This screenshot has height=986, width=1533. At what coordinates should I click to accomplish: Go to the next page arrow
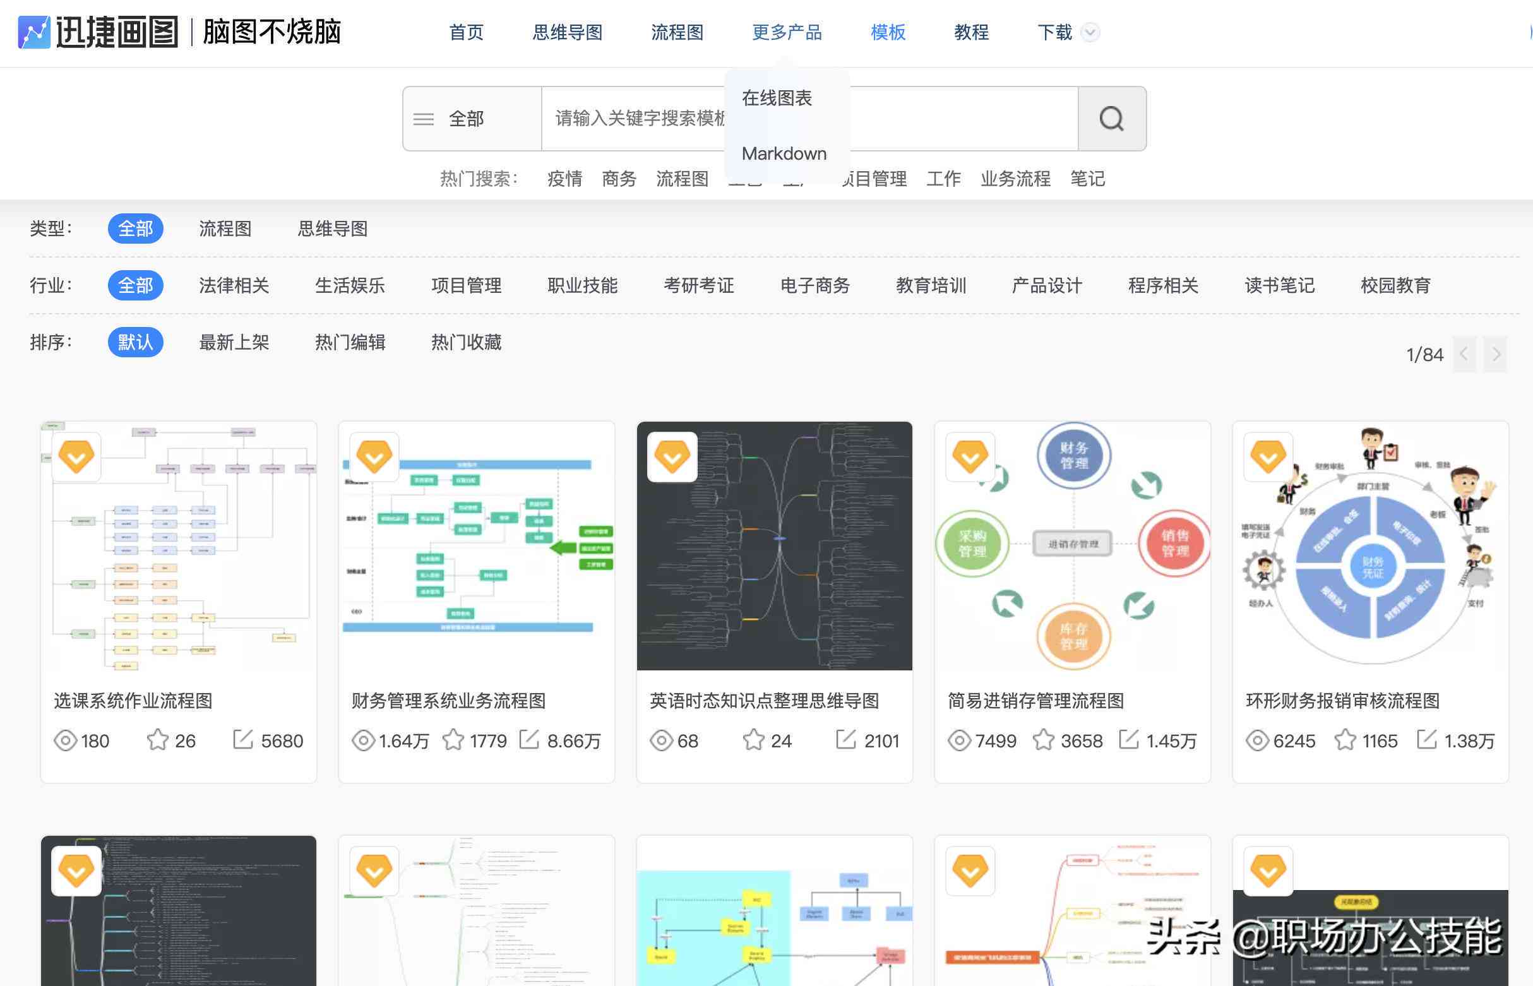1496,354
